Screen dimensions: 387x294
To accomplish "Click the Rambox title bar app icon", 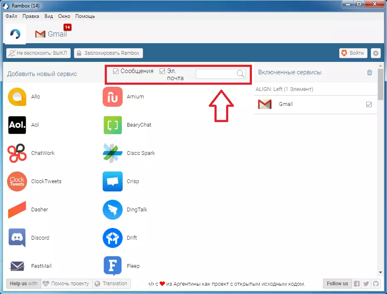I will (x=6, y=6).
